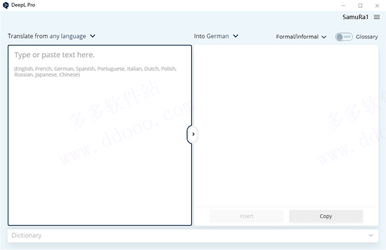The height and width of the screenshot is (250, 386).
Task: Open the 'Translate from any language' dropdown
Action: pos(51,36)
